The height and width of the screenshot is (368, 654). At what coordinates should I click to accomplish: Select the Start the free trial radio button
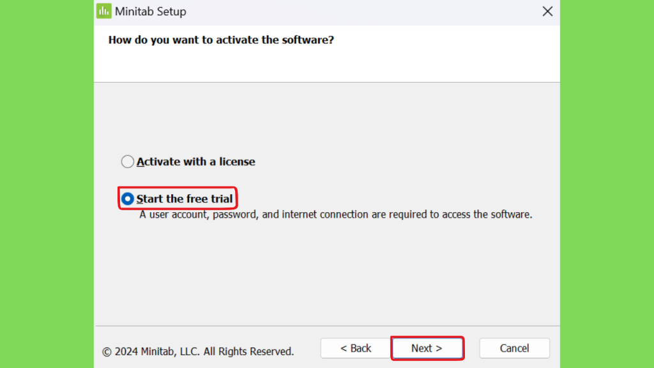click(128, 199)
